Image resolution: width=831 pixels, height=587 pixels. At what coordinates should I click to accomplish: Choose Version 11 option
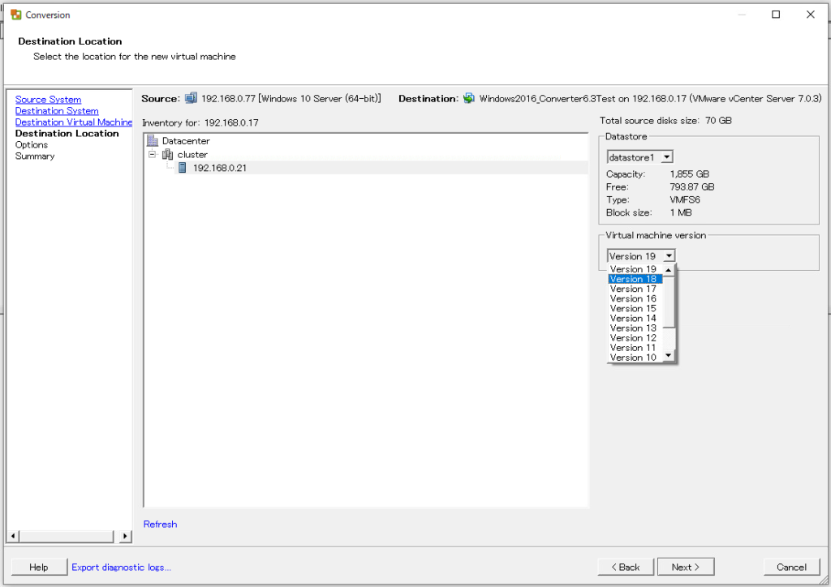635,348
